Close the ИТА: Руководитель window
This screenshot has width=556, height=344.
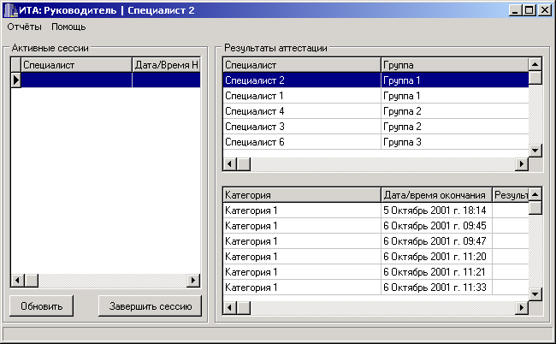[x=545, y=10]
